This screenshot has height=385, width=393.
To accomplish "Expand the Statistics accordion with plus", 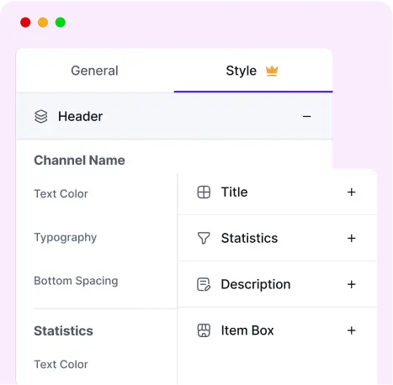I will click(x=352, y=238).
